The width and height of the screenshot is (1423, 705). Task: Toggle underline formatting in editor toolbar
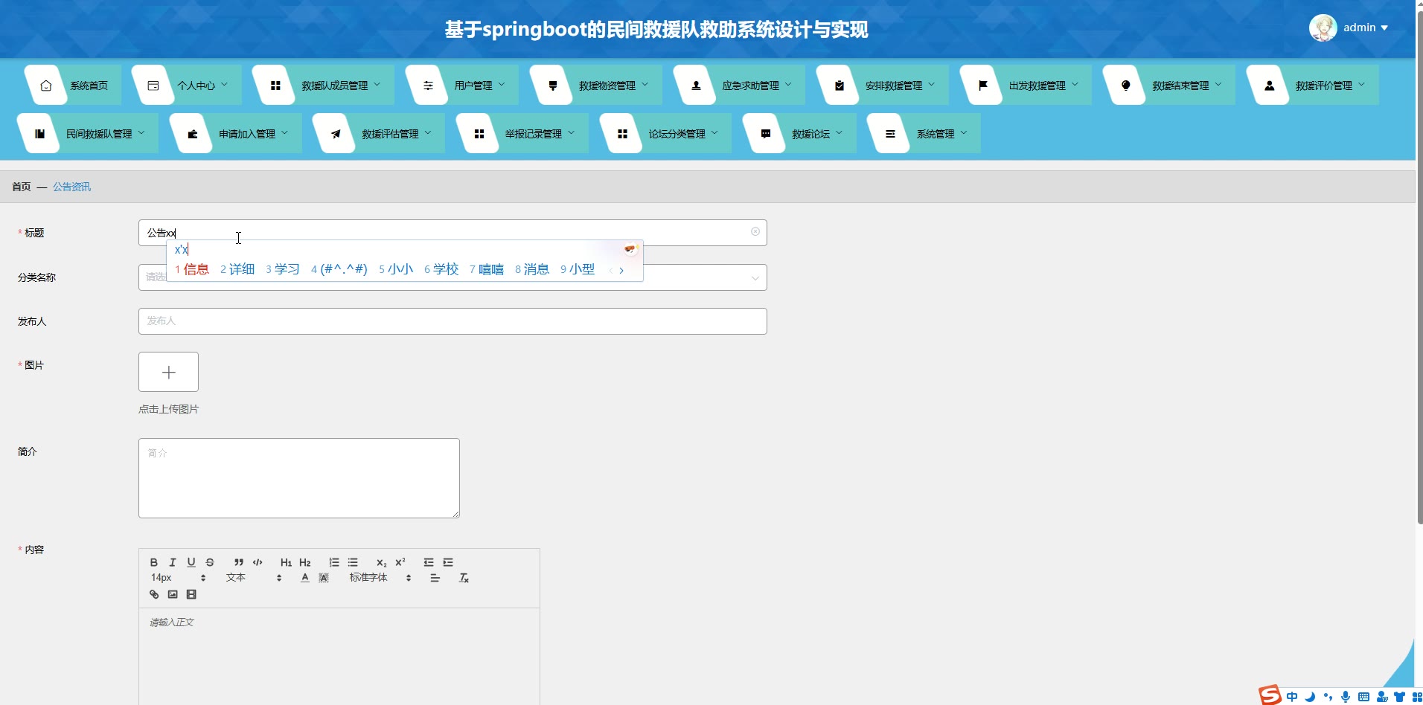pyautogui.click(x=191, y=562)
